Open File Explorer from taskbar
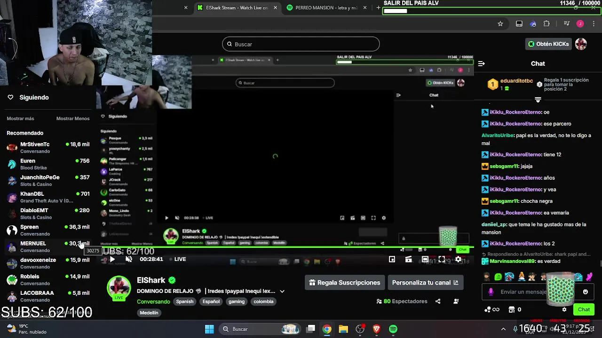Image resolution: width=602 pixels, height=338 pixels. 343,329
